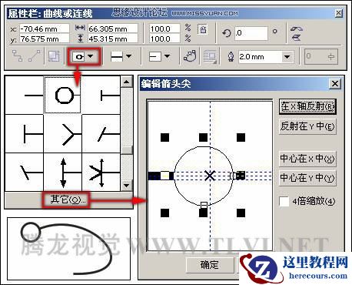Click the arrowhead list scroll down arrow
Screen dimensions: 352x285
(126, 185)
